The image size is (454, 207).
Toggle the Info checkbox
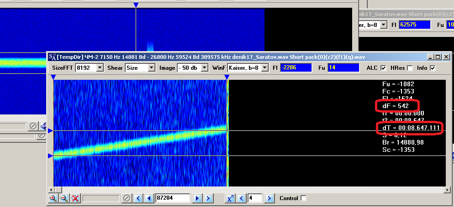pyautogui.click(x=433, y=68)
